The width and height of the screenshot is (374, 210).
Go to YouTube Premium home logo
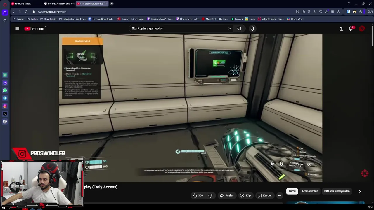34,29
